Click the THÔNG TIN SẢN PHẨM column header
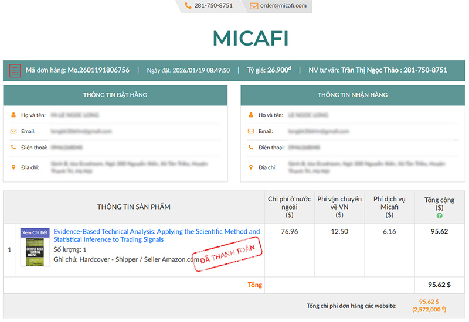The image size is (469, 322). [x=134, y=207]
